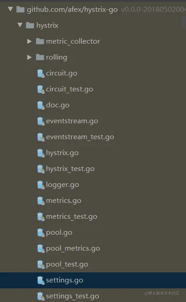
Task: Select circuit_test.go in the tree
Action: pyautogui.click(x=70, y=89)
